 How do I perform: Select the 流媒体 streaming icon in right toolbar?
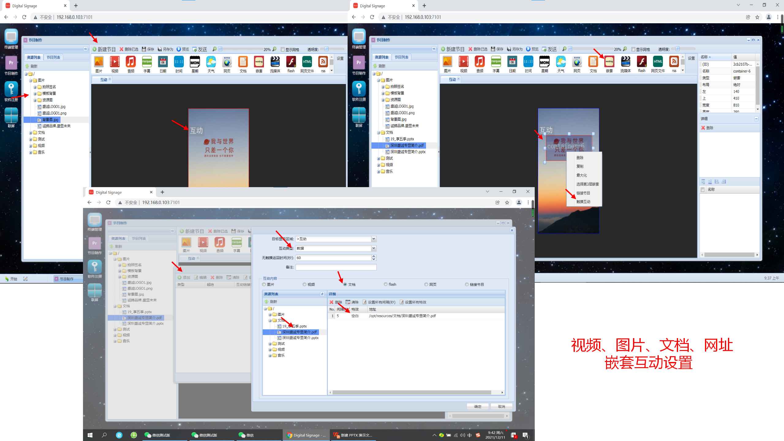pyautogui.click(x=625, y=62)
